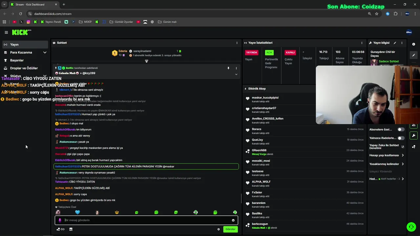
Task: Click maskar_kucukpipisi in Etkinlik Akışı
Action: 265,98
